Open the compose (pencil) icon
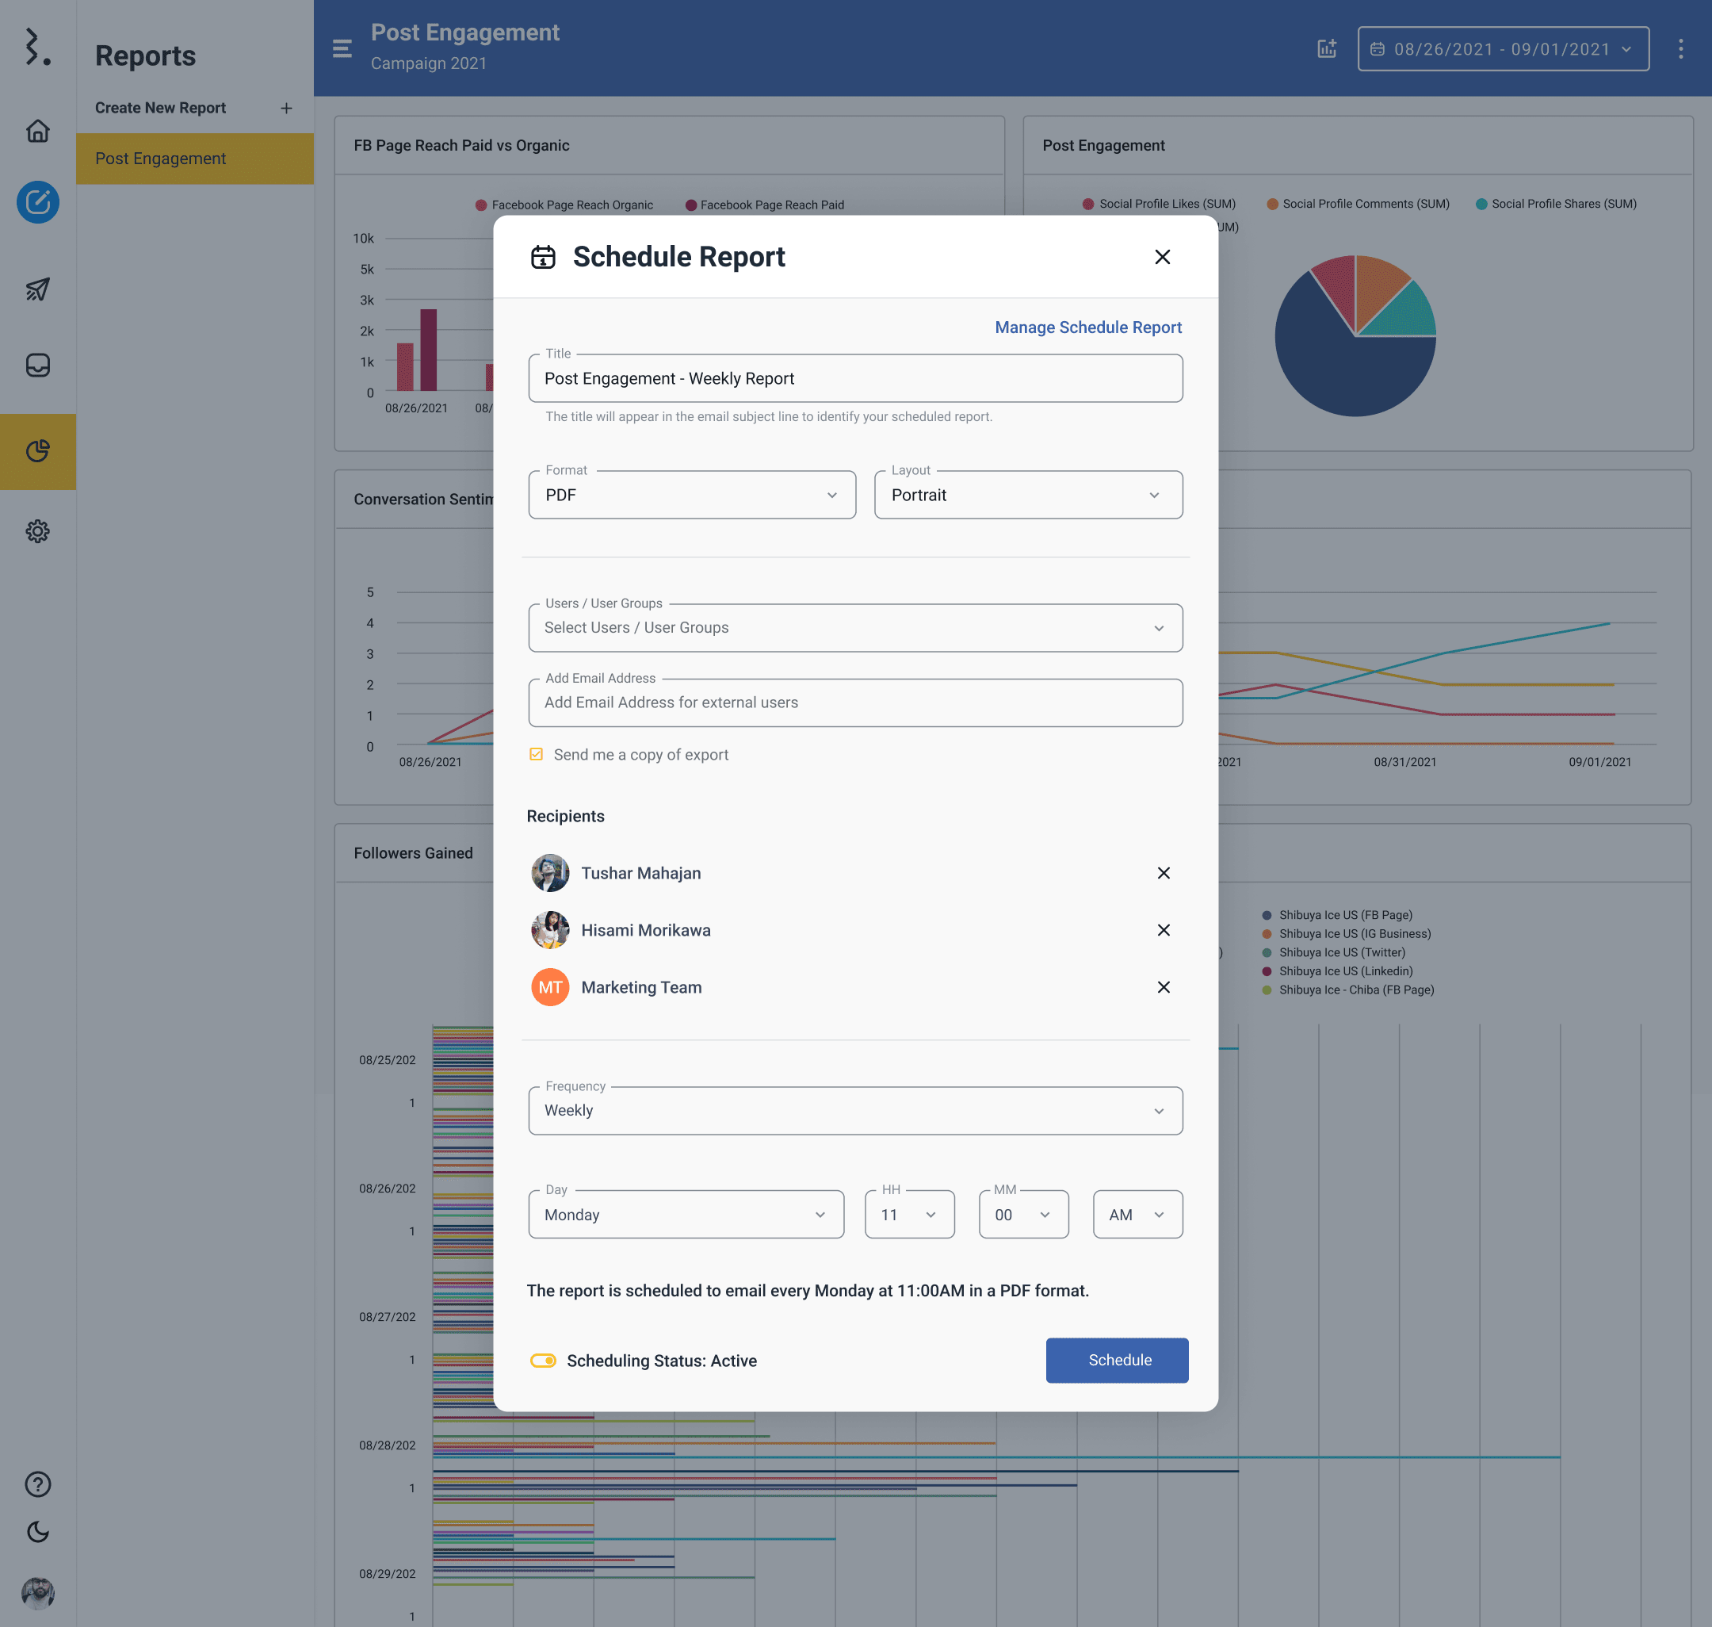This screenshot has height=1627, width=1712. [x=37, y=202]
